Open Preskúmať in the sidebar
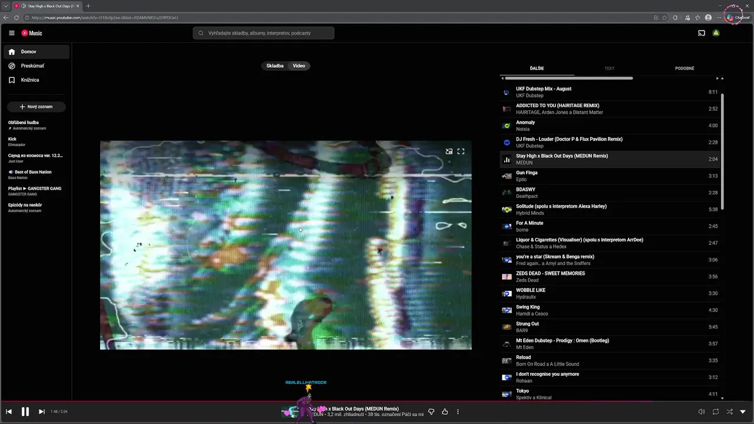 point(37,66)
